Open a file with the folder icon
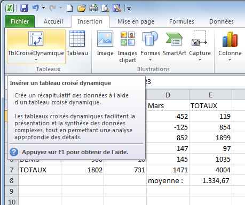Viewport: 245px width, 205px height. (82, 8)
